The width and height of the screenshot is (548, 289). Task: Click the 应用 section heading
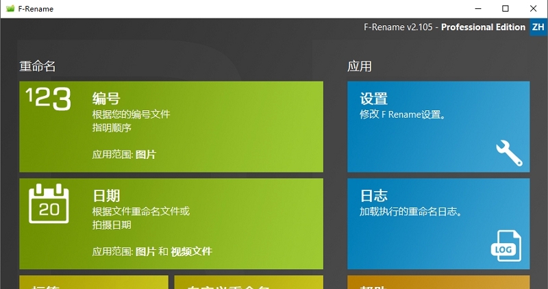click(359, 66)
